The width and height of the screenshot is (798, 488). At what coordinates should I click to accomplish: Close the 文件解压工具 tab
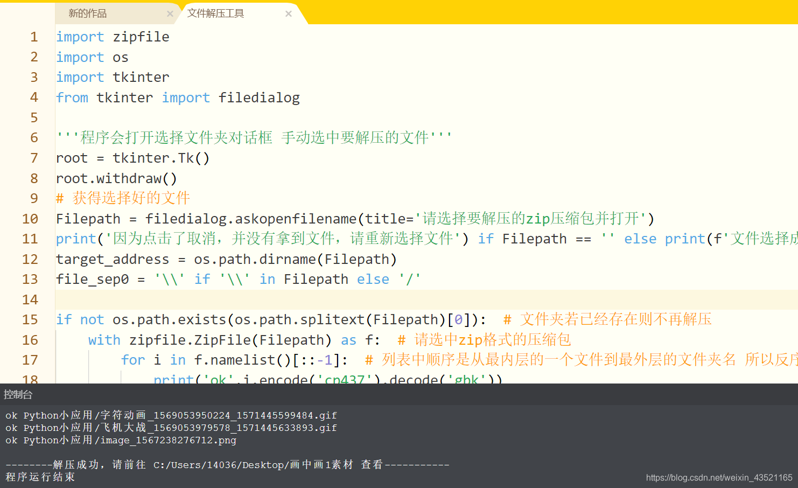click(x=289, y=13)
